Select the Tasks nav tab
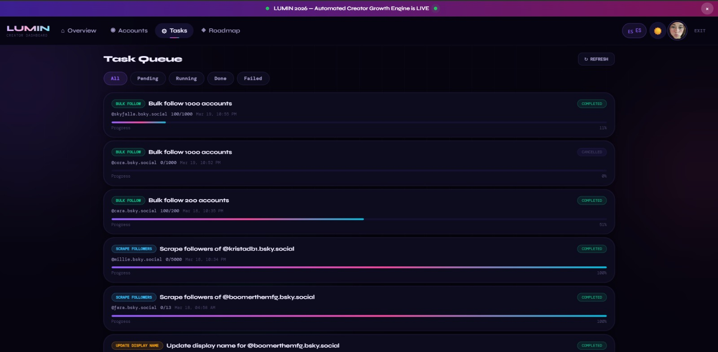The height and width of the screenshot is (352, 718). pos(174,30)
